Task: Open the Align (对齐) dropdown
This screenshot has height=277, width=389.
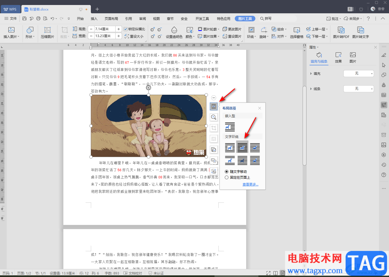Action: click(279, 36)
